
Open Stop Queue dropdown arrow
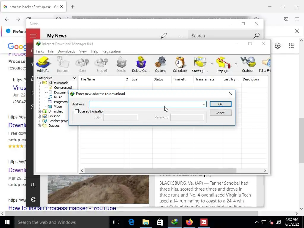(x=236, y=64)
